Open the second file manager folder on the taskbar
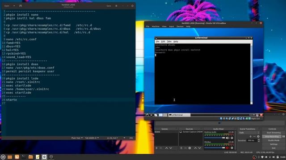Screen dimensions: 286x160 tap(31, 157)
